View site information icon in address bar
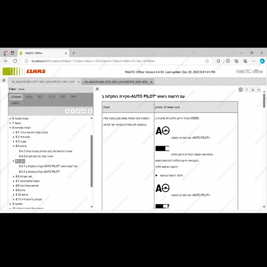The width and height of the screenshot is (267, 267). point(26,61)
